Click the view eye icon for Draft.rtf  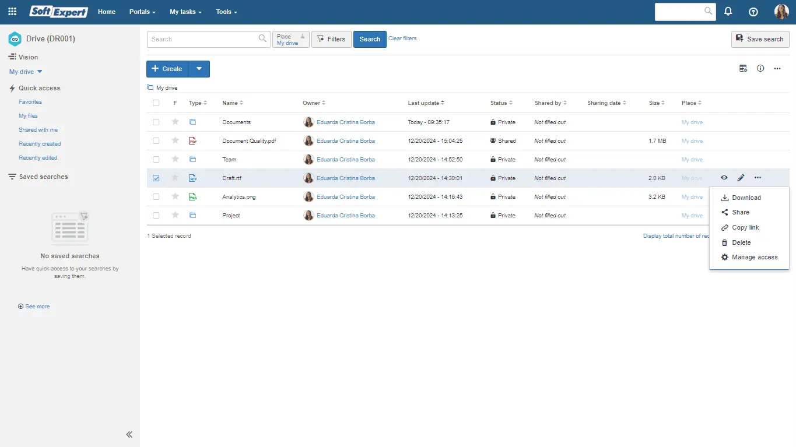click(724, 178)
